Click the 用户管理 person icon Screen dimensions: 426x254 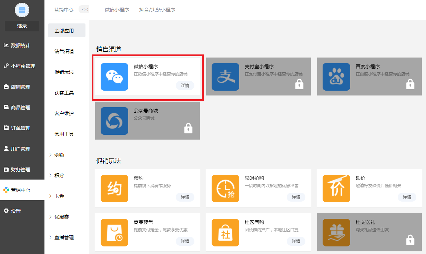pyautogui.click(x=6, y=149)
